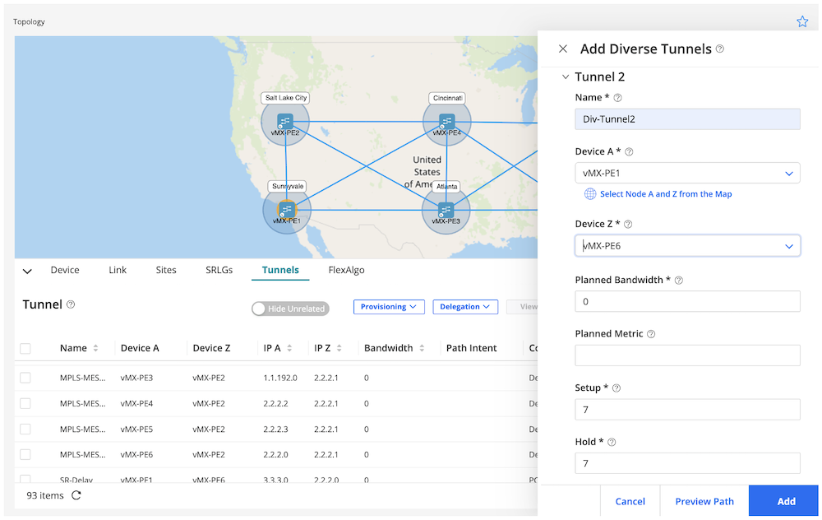Switch to the SRLGs tab

coord(219,270)
